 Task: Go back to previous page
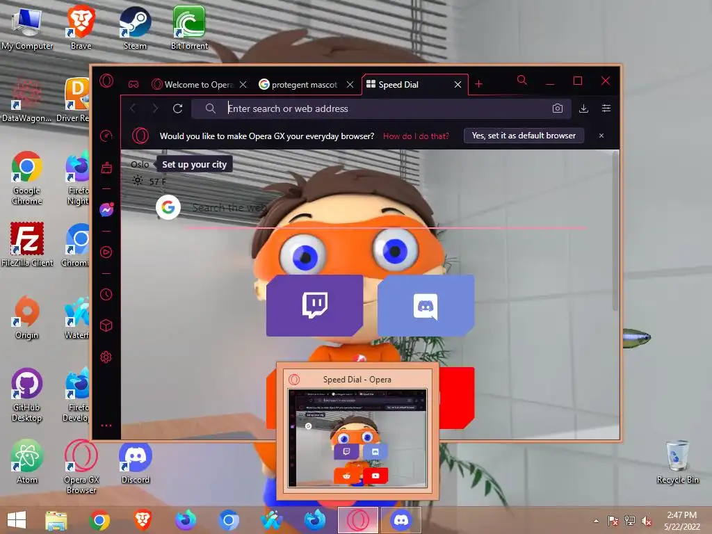[133, 108]
